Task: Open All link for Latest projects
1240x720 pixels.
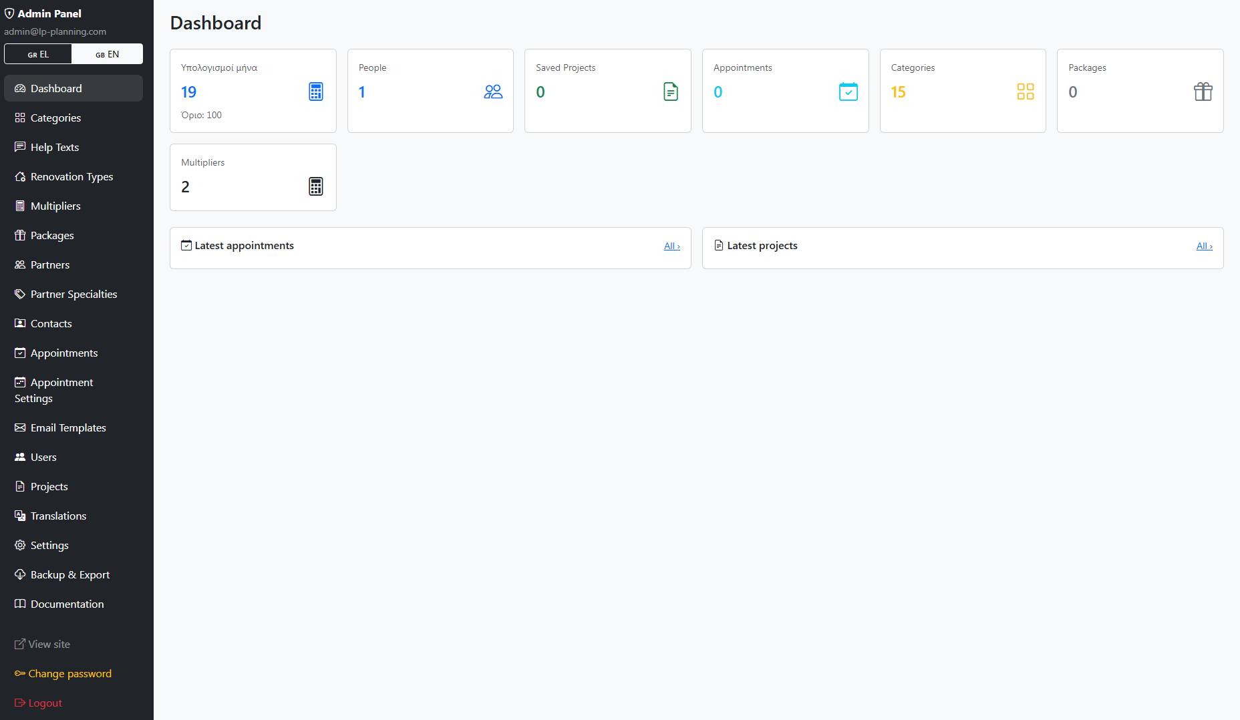Action: point(1205,246)
